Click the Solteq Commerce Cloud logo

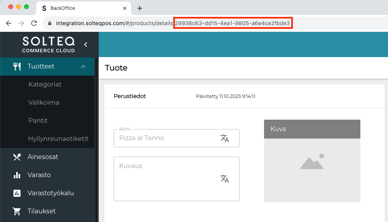(49, 45)
